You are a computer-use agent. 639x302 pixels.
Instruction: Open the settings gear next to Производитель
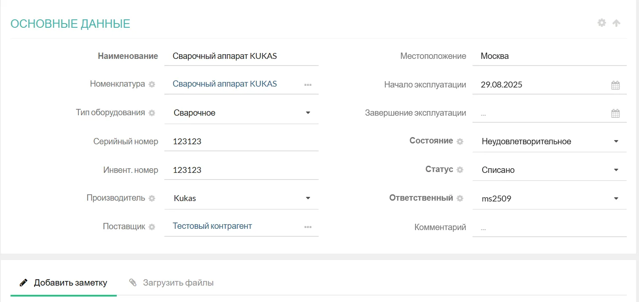(152, 199)
